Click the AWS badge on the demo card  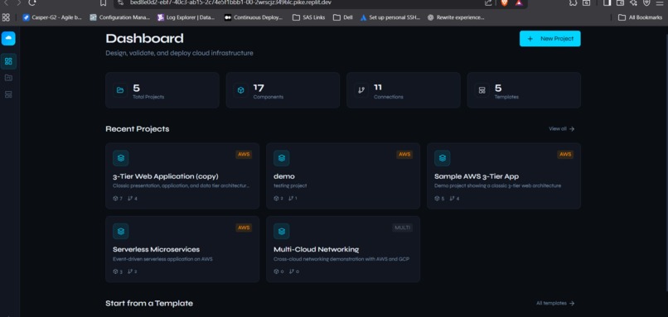coord(404,155)
